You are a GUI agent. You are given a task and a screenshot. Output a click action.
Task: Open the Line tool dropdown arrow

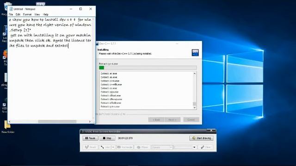coord(113,147)
